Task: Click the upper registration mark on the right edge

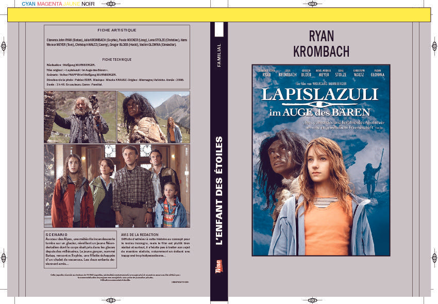Action: point(434,46)
